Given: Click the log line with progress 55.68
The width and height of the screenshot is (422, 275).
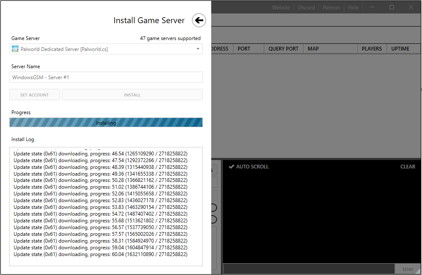Looking at the screenshot, I should [101, 221].
